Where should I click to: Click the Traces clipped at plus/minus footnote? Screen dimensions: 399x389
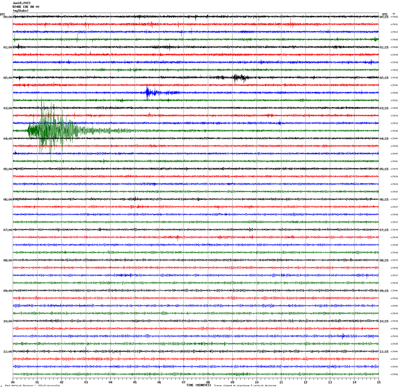(245, 385)
